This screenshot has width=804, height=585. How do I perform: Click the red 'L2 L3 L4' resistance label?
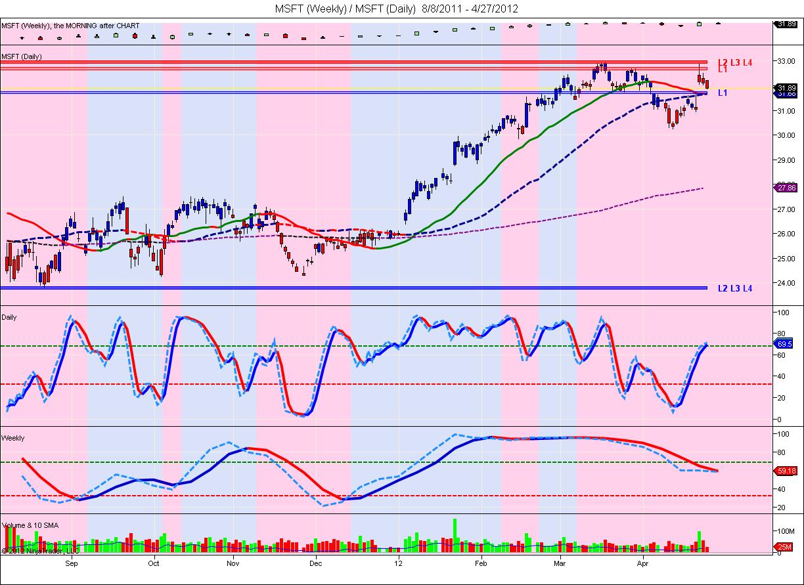click(x=734, y=62)
